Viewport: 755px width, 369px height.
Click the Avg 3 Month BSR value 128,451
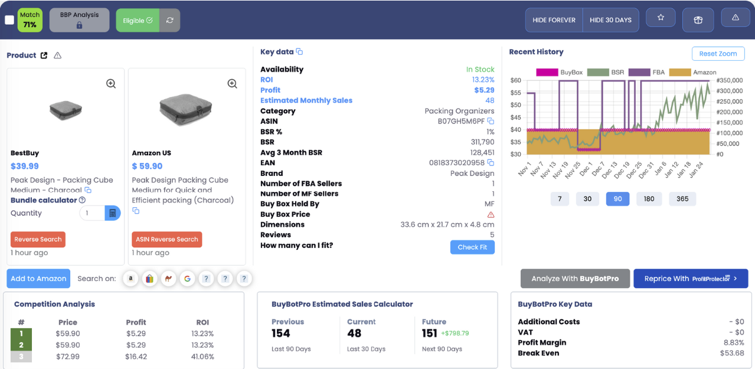pyautogui.click(x=482, y=152)
